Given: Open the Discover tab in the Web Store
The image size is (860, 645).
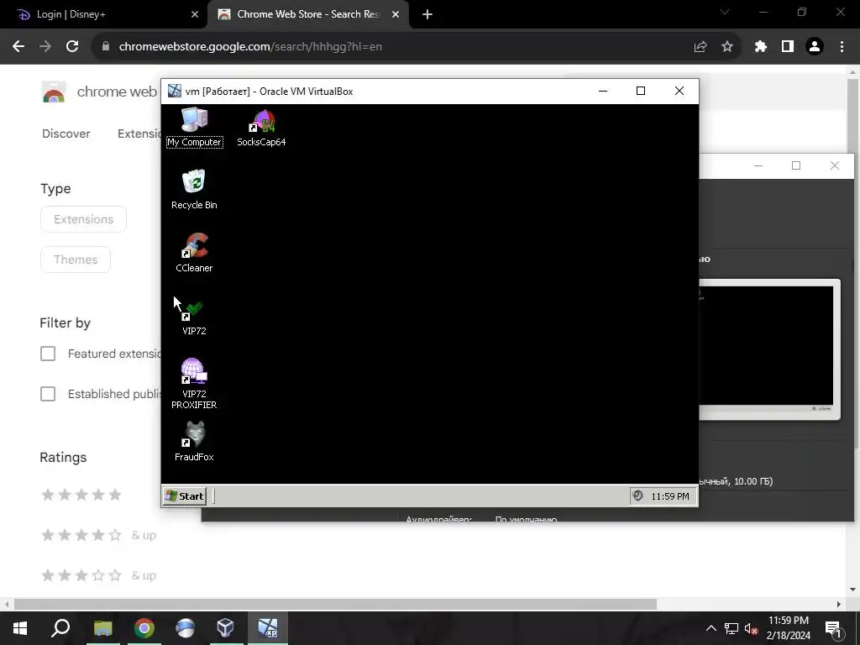Looking at the screenshot, I should (x=66, y=134).
